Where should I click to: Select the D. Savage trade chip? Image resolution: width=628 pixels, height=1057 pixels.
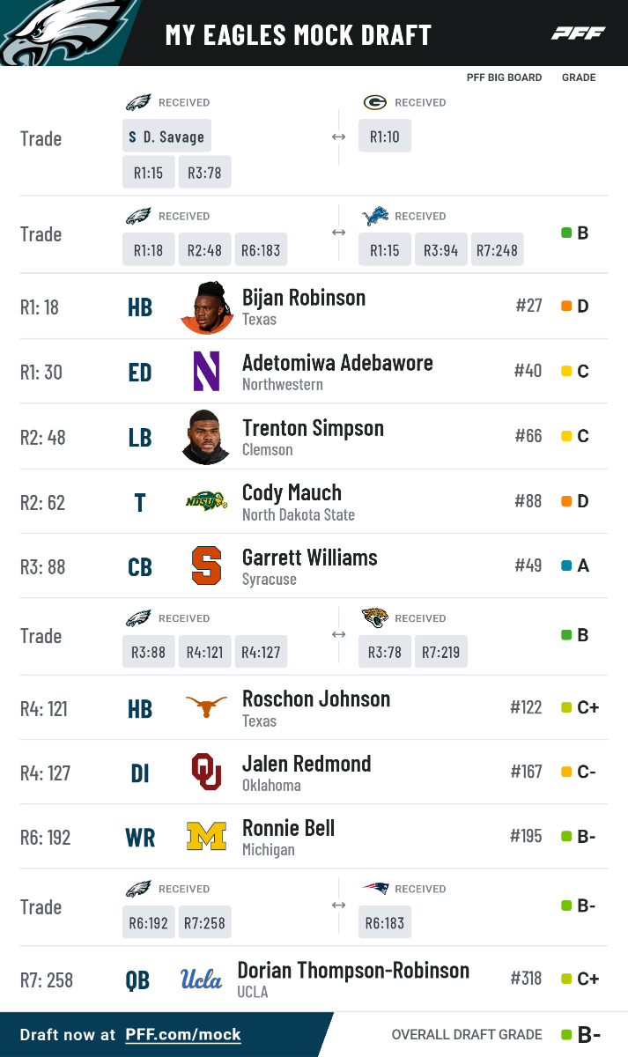point(166,137)
